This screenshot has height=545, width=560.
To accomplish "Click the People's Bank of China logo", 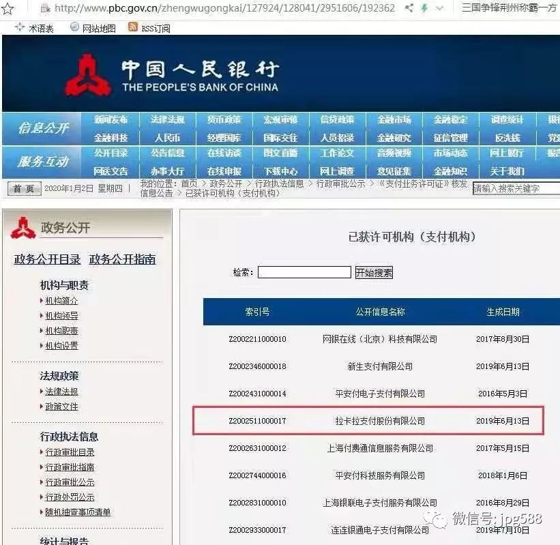I will click(x=88, y=75).
